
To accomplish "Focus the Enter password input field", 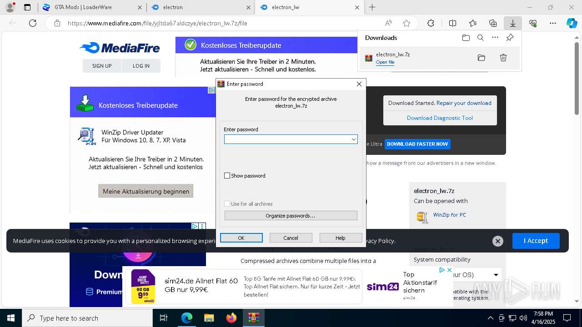I will pyautogui.click(x=291, y=139).
